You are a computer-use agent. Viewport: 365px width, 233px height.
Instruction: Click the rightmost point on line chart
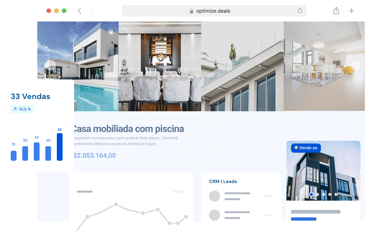[x=186, y=217]
